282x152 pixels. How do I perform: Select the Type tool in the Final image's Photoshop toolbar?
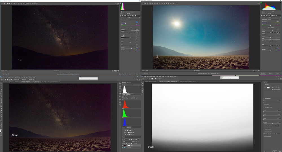click(x=1, y=119)
